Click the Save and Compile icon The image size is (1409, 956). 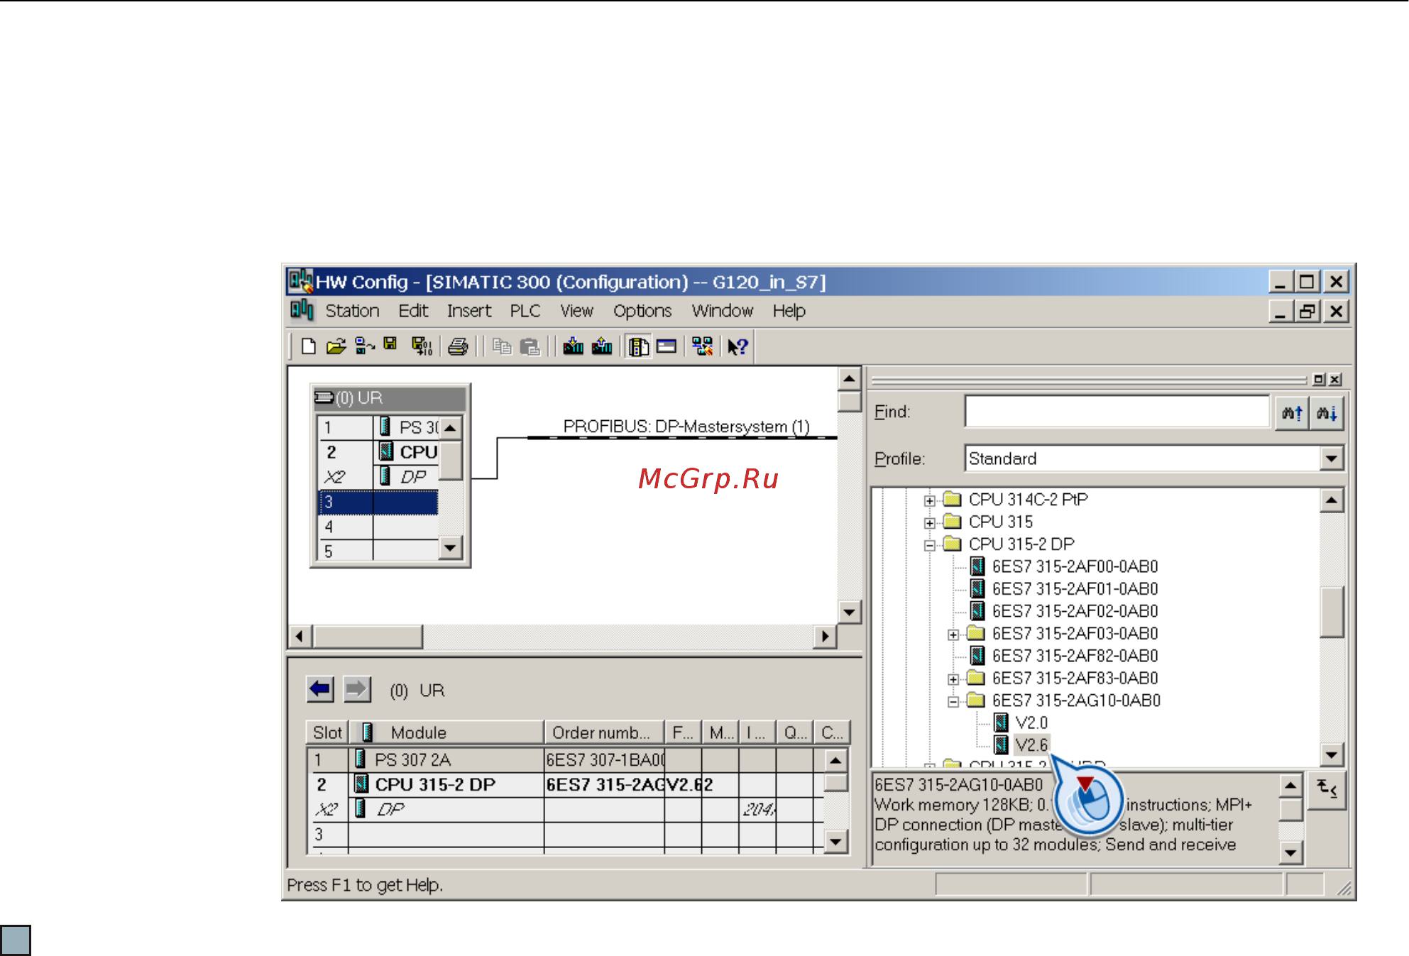(422, 346)
